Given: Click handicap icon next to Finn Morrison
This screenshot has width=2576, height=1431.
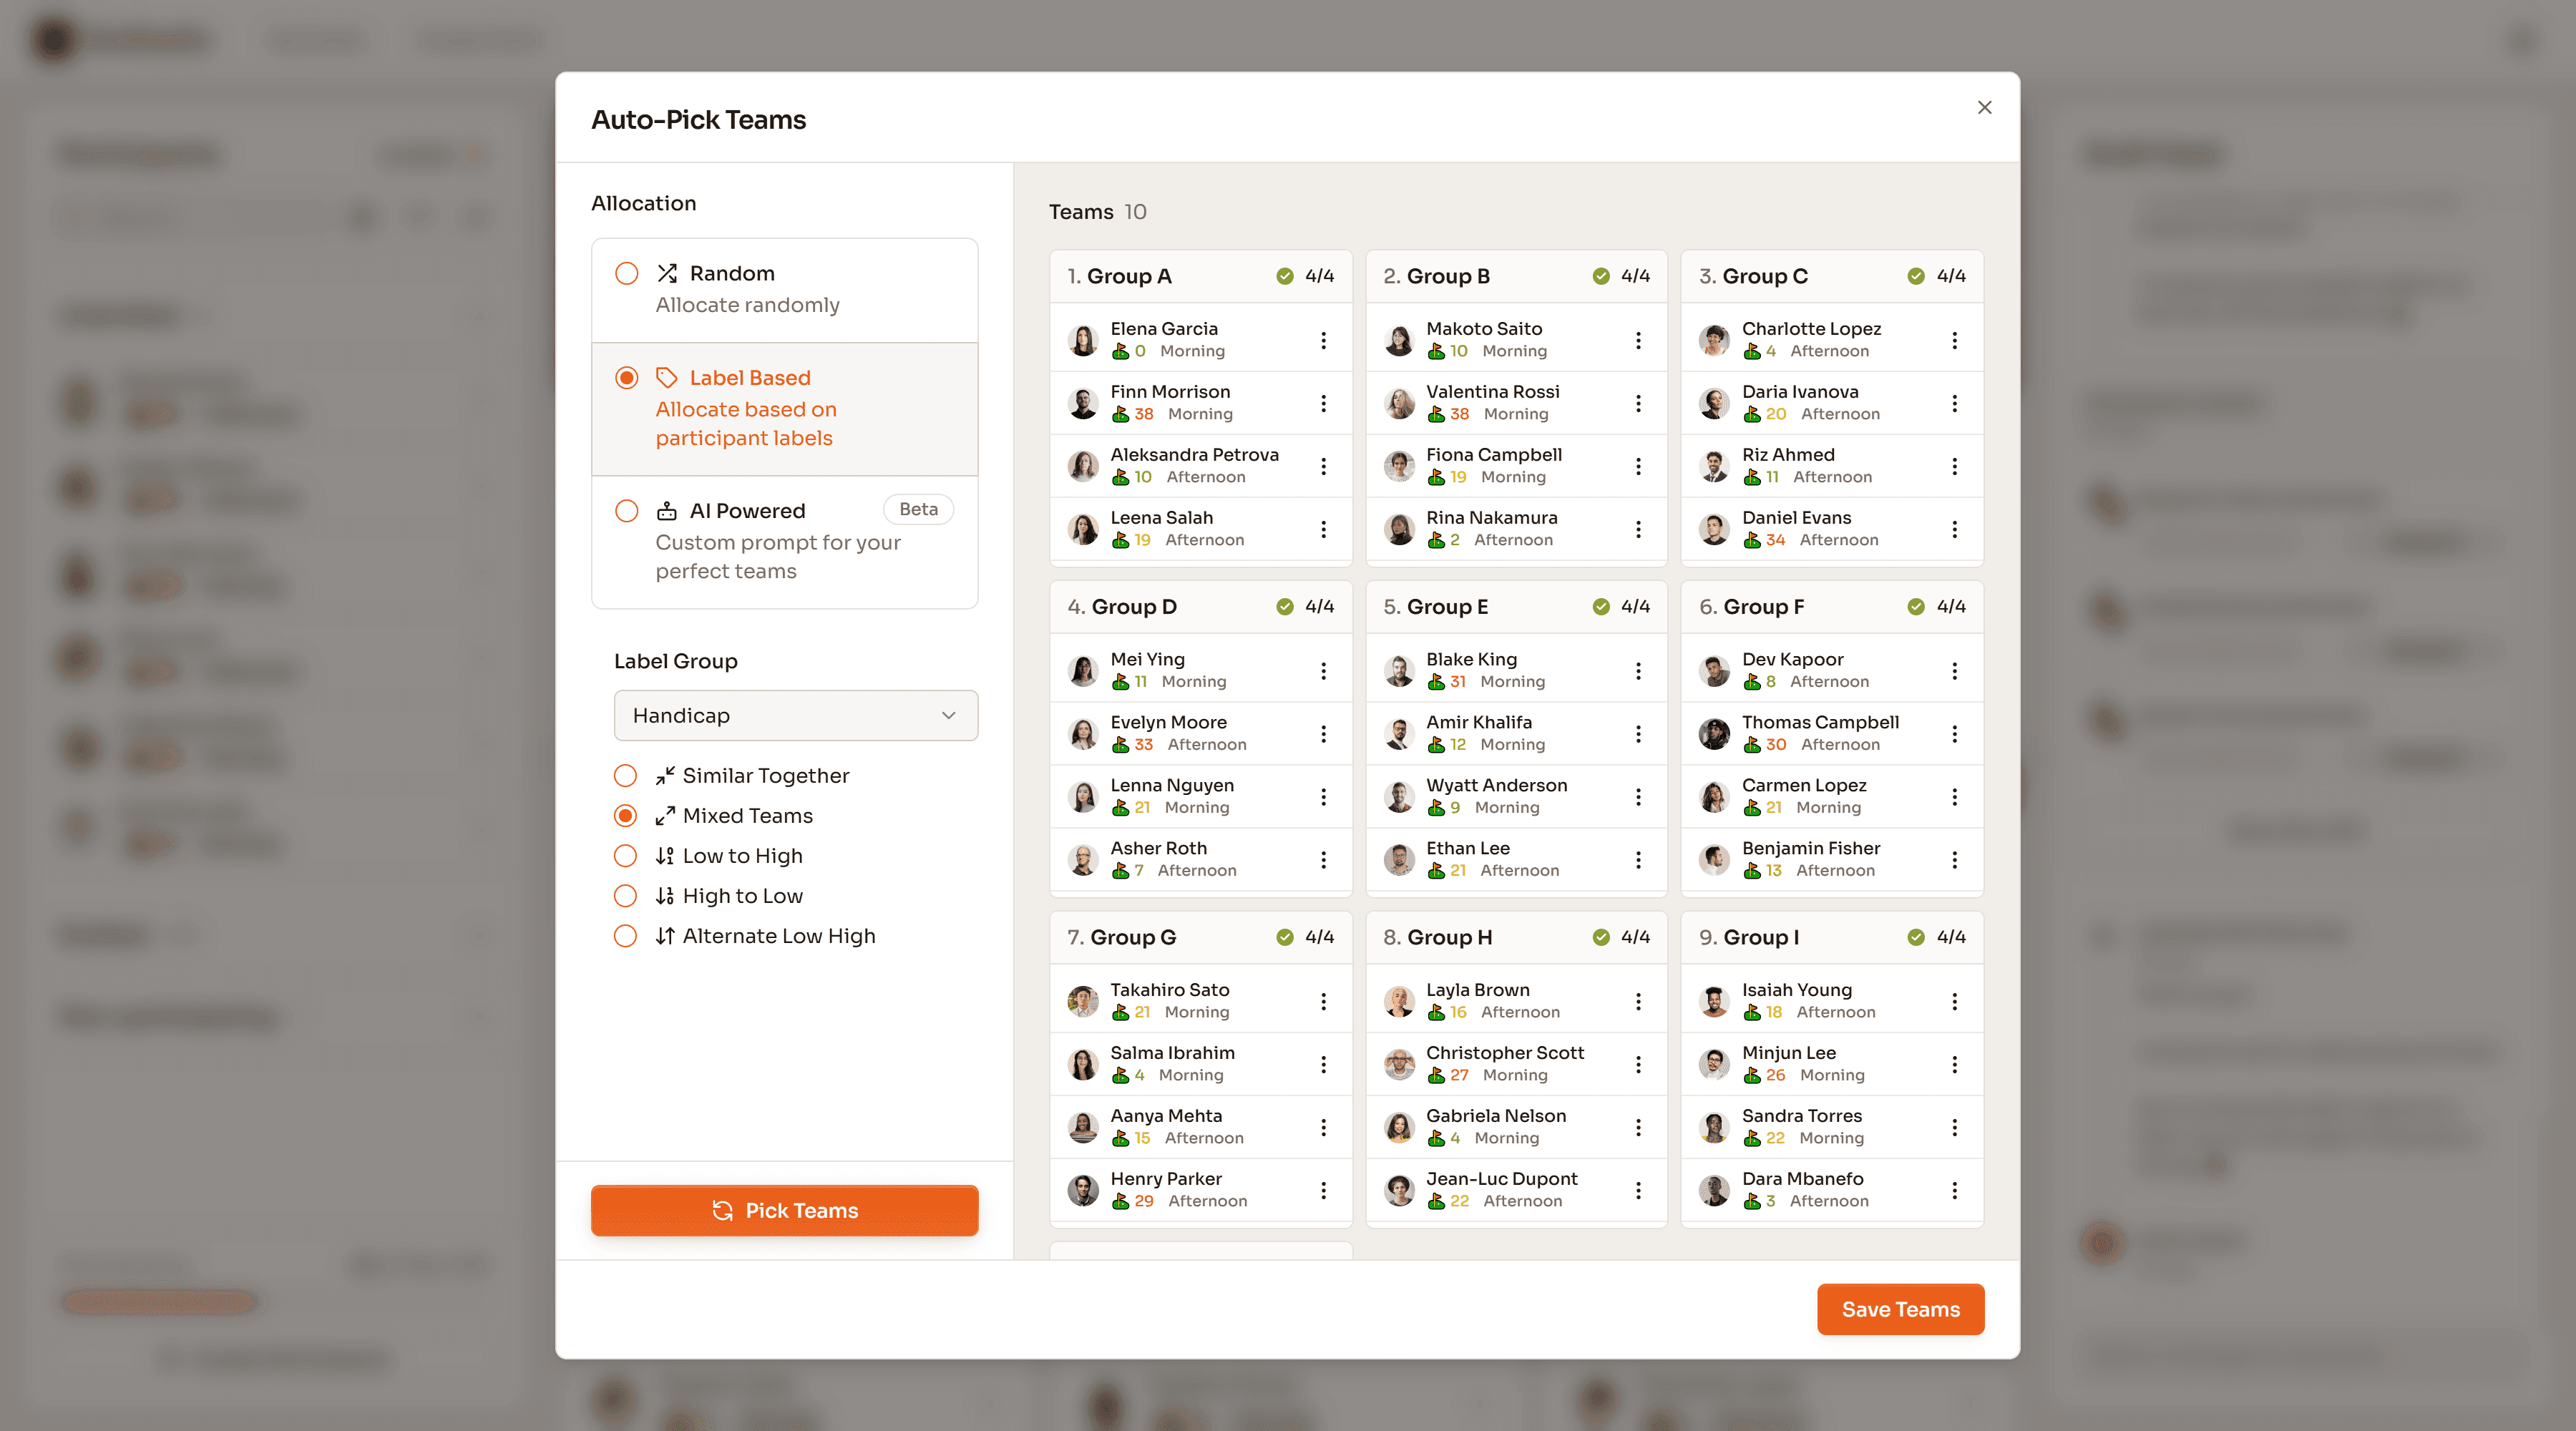Looking at the screenshot, I should tap(1120, 414).
